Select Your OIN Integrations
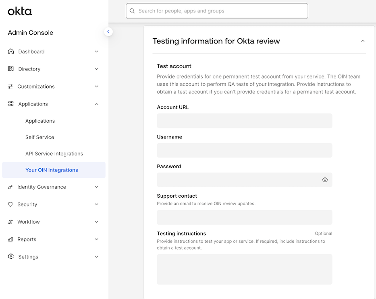This screenshot has height=299, width=376. [x=54, y=170]
